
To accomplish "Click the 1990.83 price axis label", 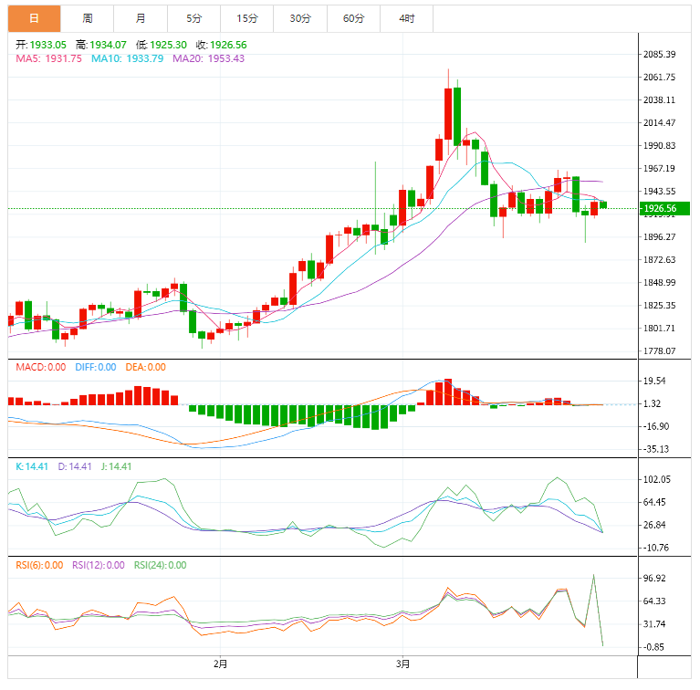I will coord(659,145).
